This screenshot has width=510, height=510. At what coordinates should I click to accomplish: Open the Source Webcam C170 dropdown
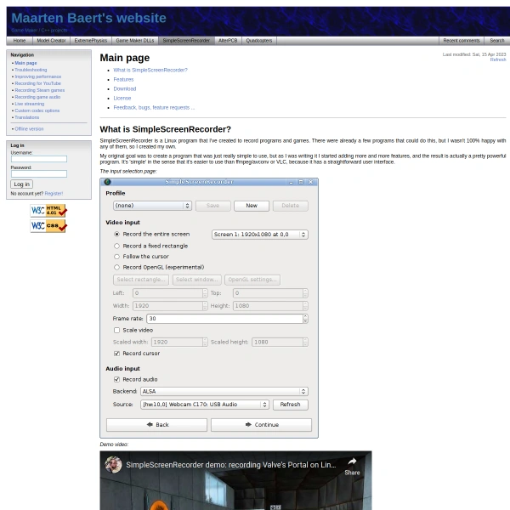[x=205, y=405]
